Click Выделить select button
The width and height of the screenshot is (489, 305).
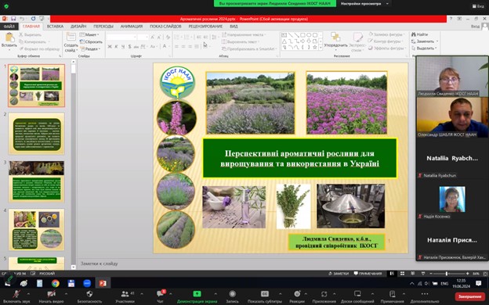pyautogui.click(x=424, y=48)
